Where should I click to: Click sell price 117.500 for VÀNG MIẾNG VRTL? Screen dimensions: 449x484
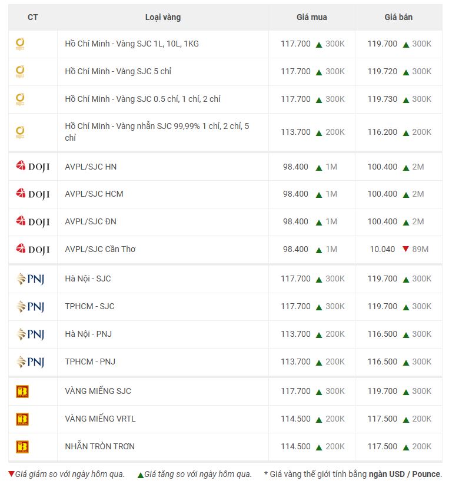(383, 419)
